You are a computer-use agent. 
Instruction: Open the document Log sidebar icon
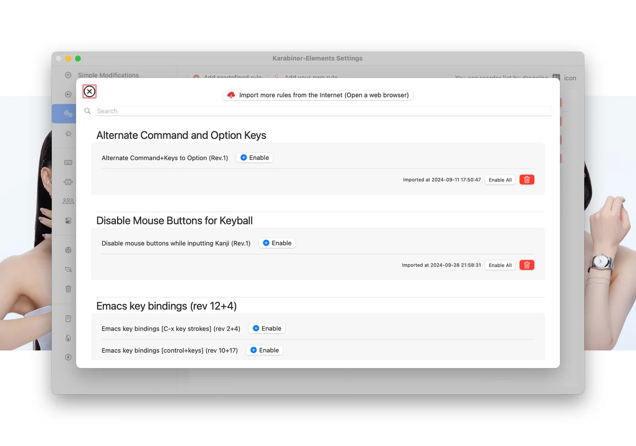68,319
